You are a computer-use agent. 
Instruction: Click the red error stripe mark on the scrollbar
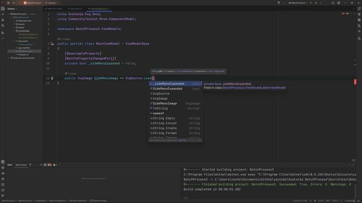tap(355, 82)
